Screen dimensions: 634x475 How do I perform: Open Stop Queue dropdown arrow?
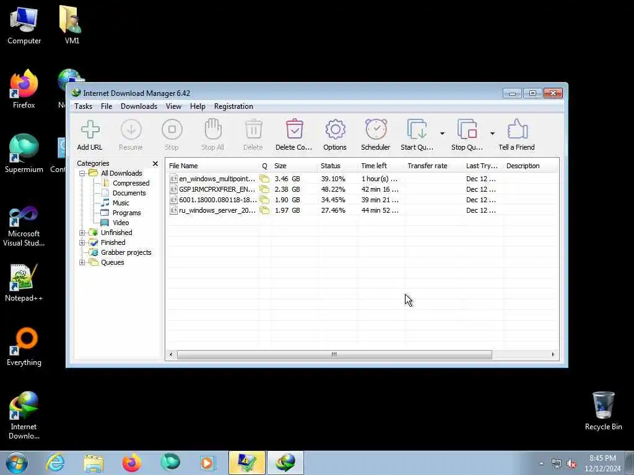[x=492, y=134]
